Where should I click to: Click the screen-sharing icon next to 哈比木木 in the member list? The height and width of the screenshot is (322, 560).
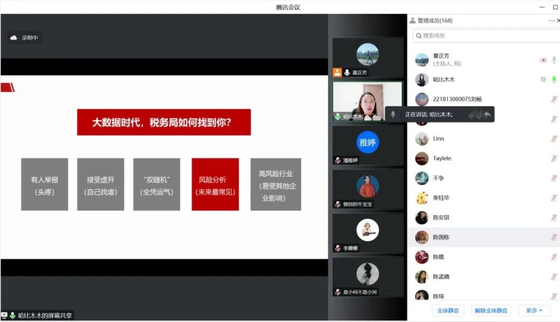coord(542,79)
